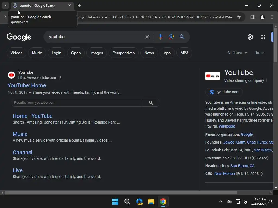278x208 pixels.
Task: Search within youtube.com results magnifier button
Action: point(151,103)
